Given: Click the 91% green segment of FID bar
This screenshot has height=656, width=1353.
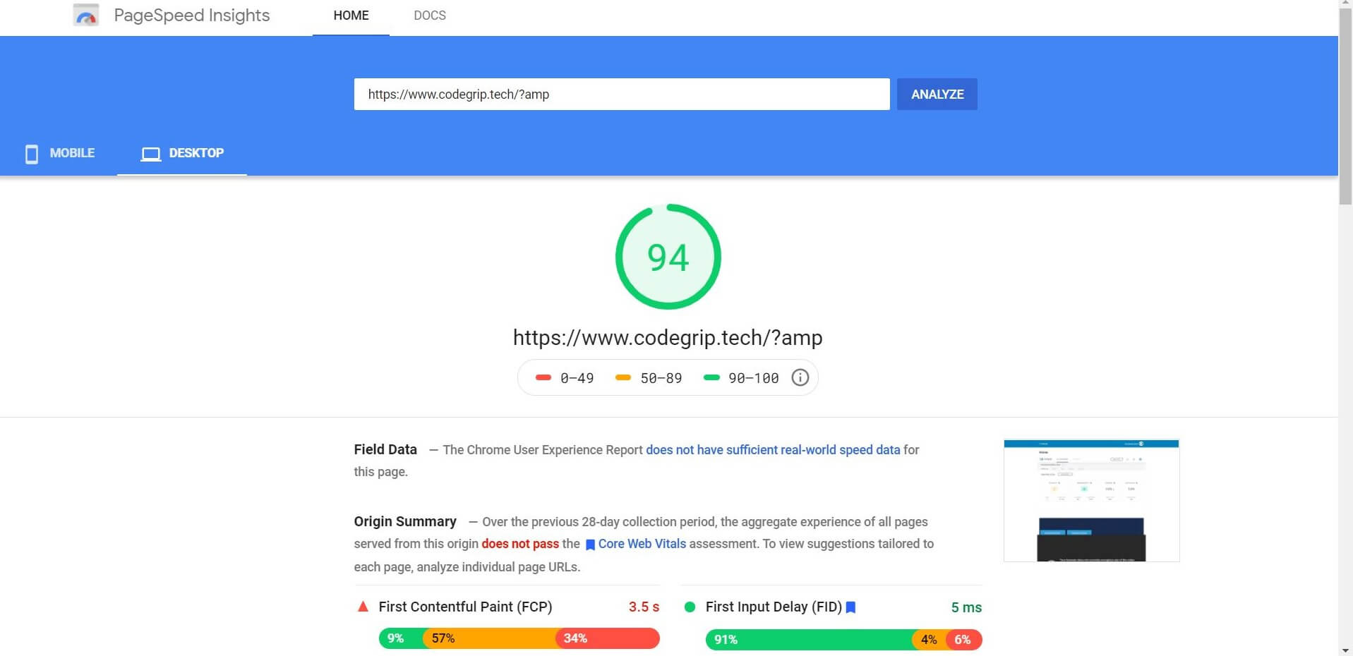Looking at the screenshot, I should click(808, 640).
